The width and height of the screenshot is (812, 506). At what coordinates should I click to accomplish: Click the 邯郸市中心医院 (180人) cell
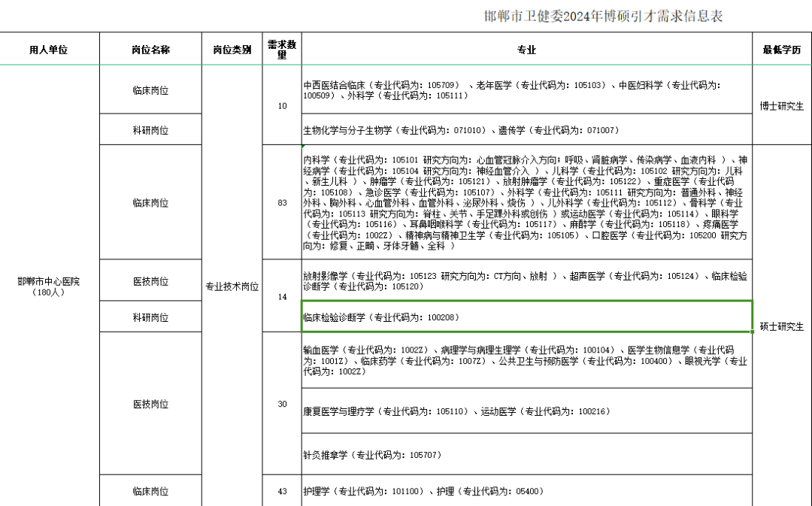[49, 286]
